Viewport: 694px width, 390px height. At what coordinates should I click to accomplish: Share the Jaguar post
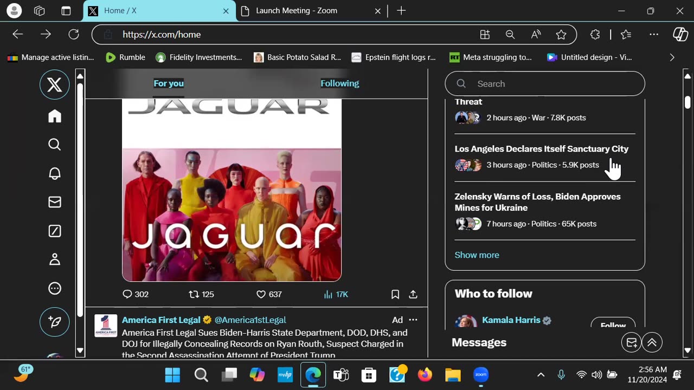(413, 294)
